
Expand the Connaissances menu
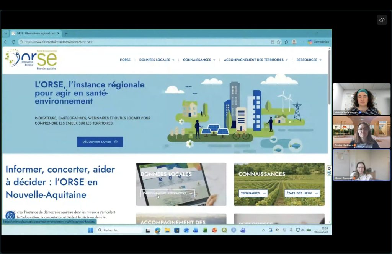click(x=199, y=60)
